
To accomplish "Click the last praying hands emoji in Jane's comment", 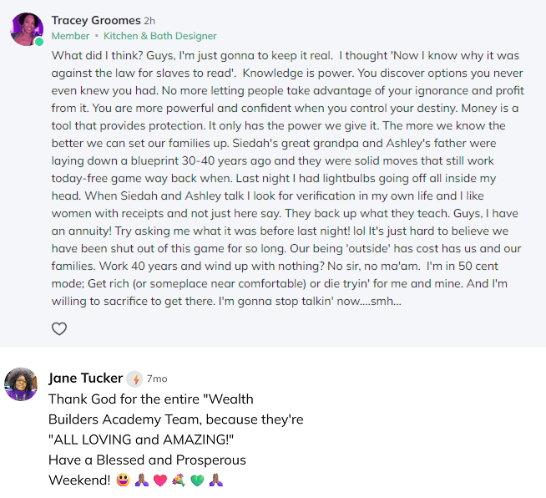I will (x=215, y=480).
